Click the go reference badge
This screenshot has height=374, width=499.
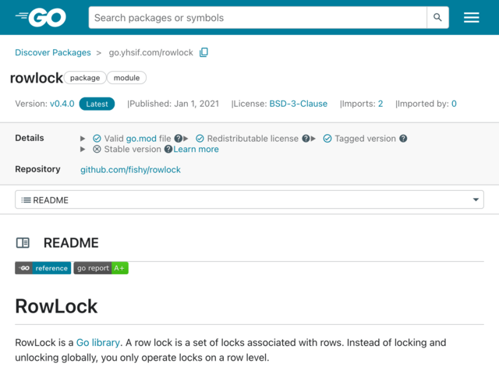tap(43, 268)
